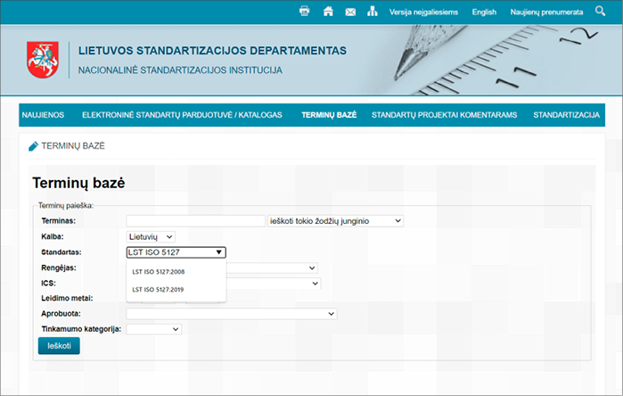This screenshot has width=623, height=396.
Task: Open the sitemap tree icon
Action: (x=373, y=12)
